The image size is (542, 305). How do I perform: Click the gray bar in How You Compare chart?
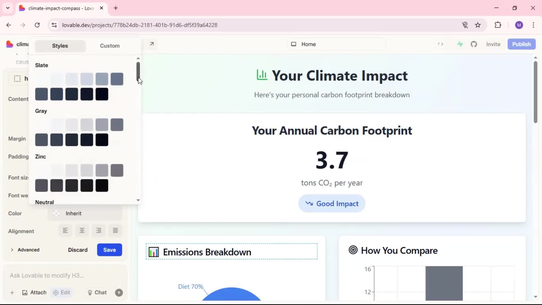coord(444,283)
